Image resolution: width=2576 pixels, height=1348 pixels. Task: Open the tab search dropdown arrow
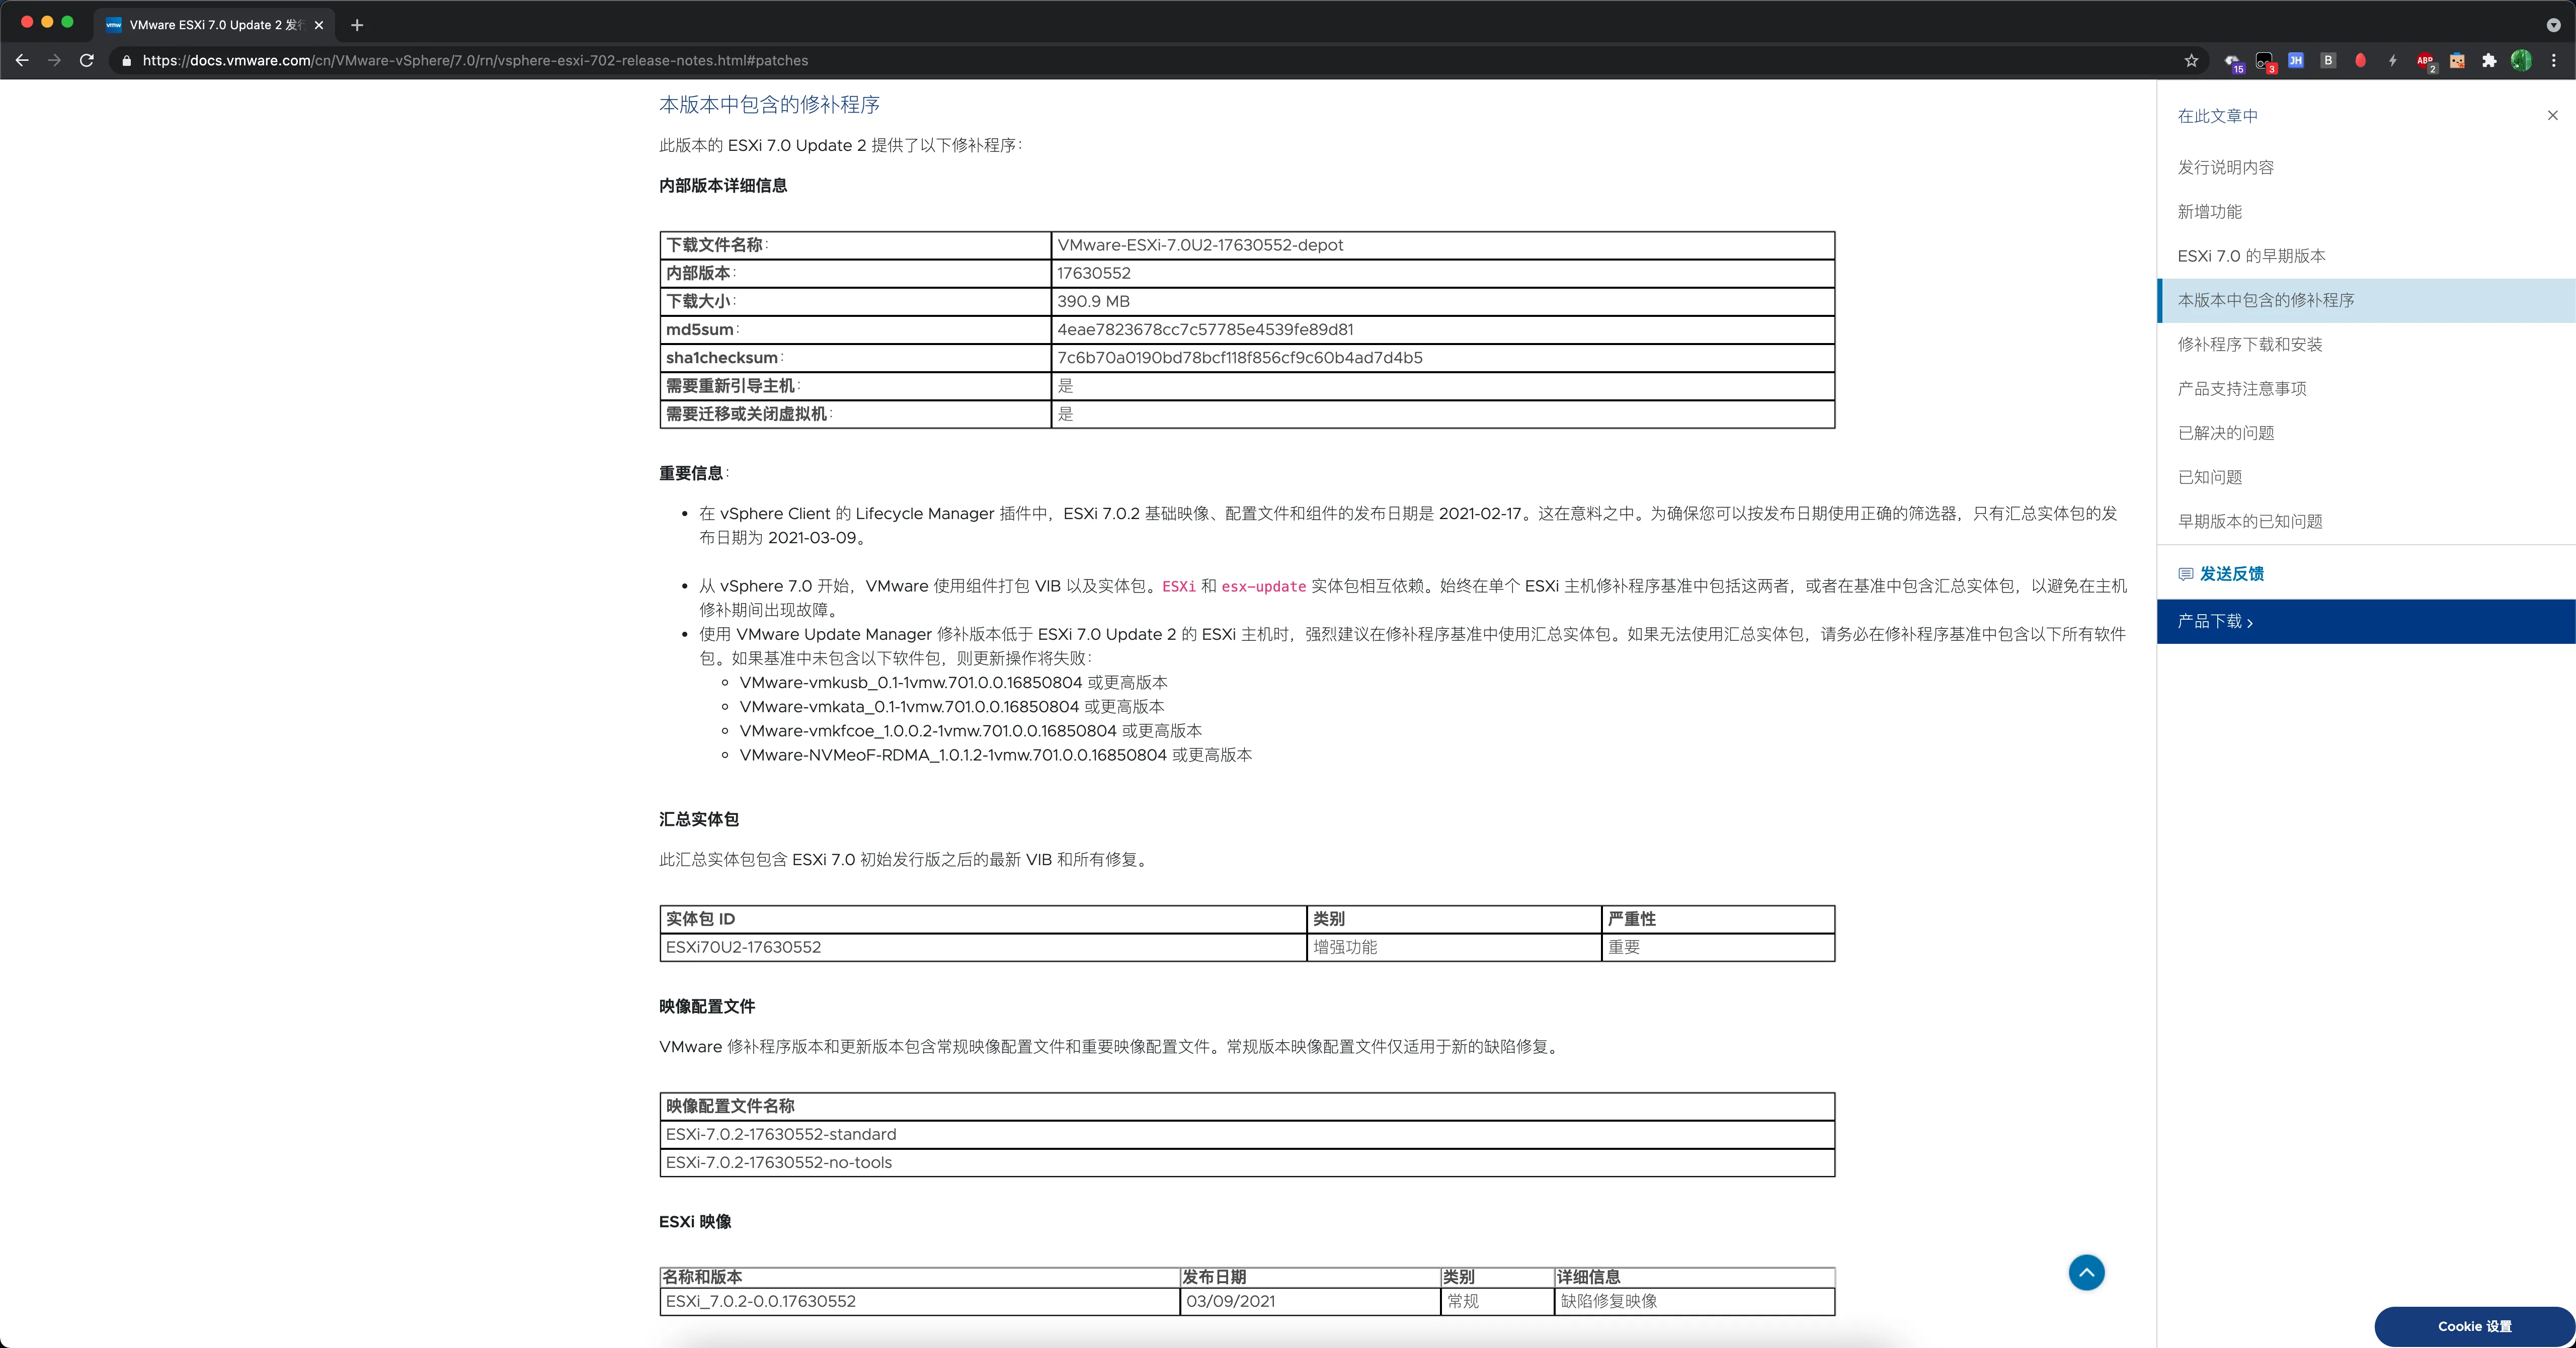tap(2553, 25)
